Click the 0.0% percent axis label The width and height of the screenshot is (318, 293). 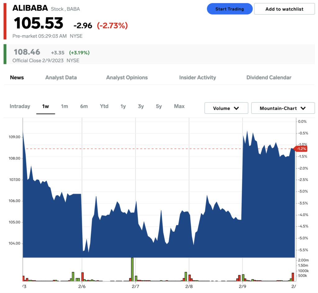click(x=302, y=121)
